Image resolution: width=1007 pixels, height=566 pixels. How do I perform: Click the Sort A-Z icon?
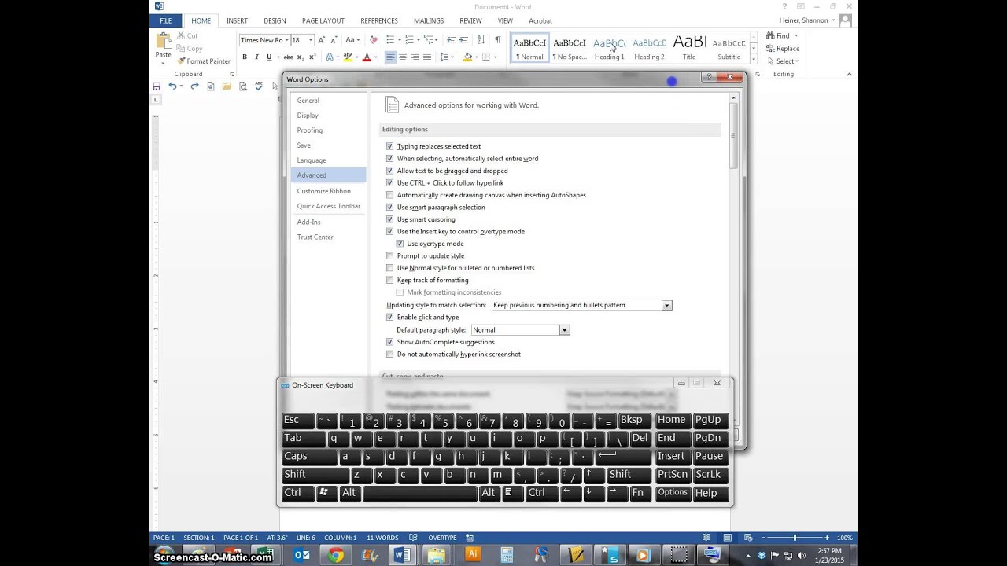tap(481, 40)
